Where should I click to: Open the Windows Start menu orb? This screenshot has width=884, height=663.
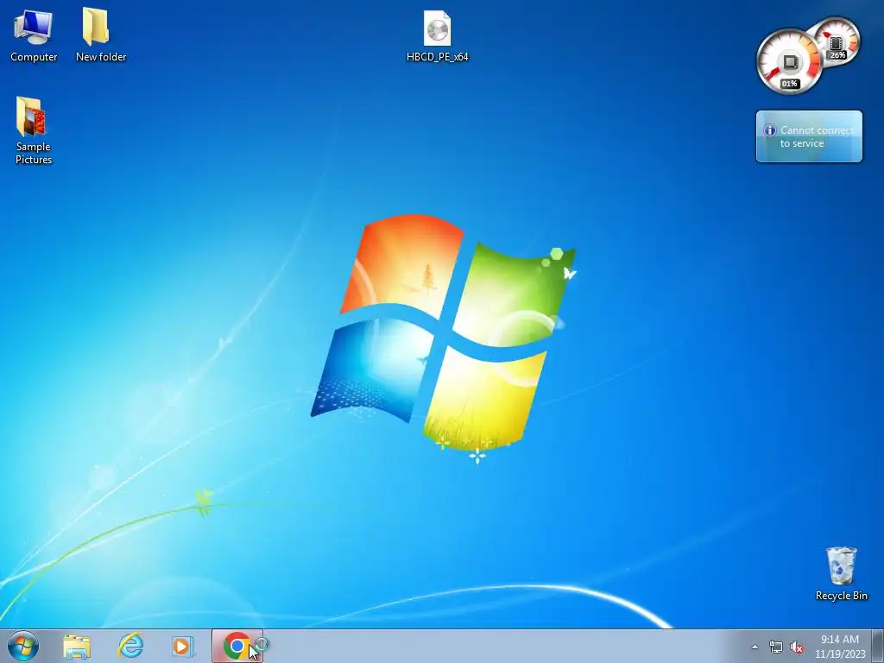[23, 646]
